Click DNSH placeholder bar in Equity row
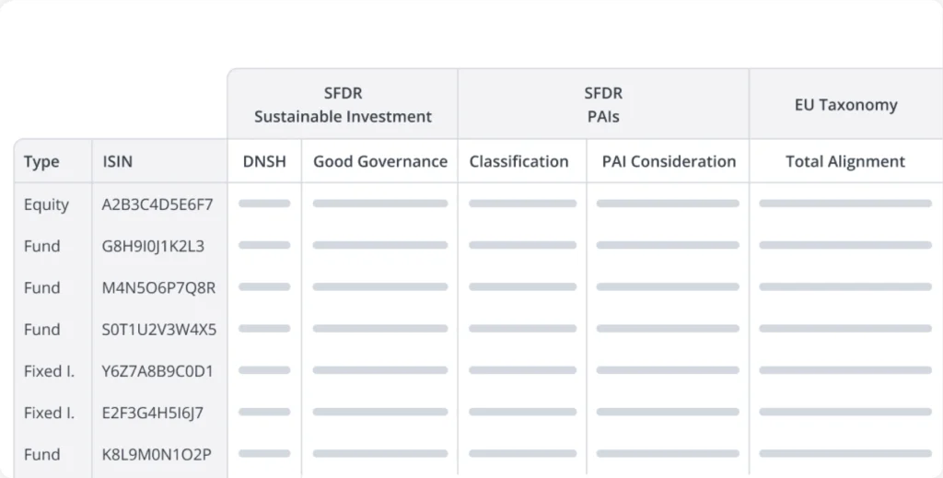The image size is (943, 478). tap(264, 204)
